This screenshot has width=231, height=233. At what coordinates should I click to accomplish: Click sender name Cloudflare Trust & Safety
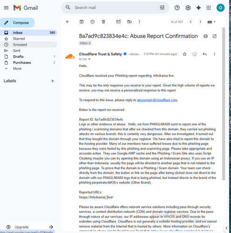pos(100,54)
